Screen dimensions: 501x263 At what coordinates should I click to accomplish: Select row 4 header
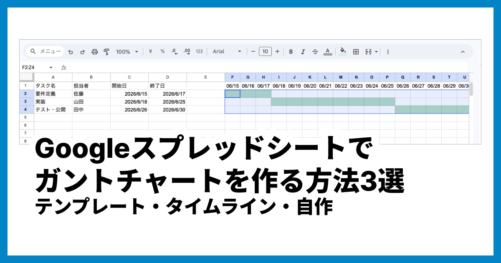tap(27, 109)
